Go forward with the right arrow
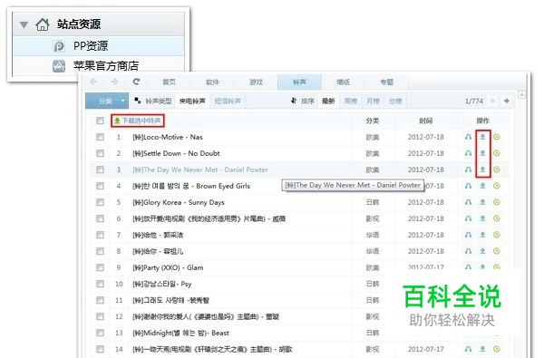 coord(114,82)
